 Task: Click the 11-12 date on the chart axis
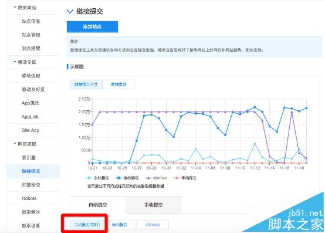255,168
